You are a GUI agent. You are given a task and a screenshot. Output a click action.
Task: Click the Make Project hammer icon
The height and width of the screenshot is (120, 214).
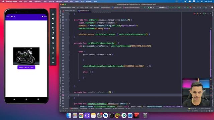pyautogui.click(x=144, y=7)
